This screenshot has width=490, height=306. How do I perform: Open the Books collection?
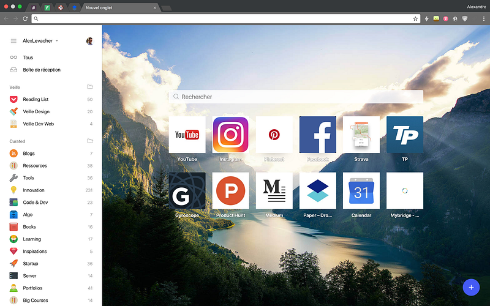(x=51, y=226)
